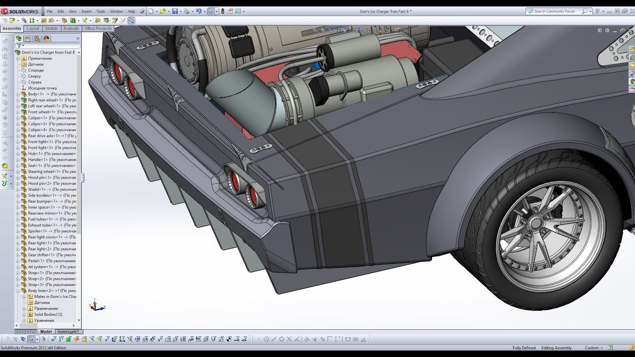Click the Linear Component Pattern icon

(x=32, y=20)
